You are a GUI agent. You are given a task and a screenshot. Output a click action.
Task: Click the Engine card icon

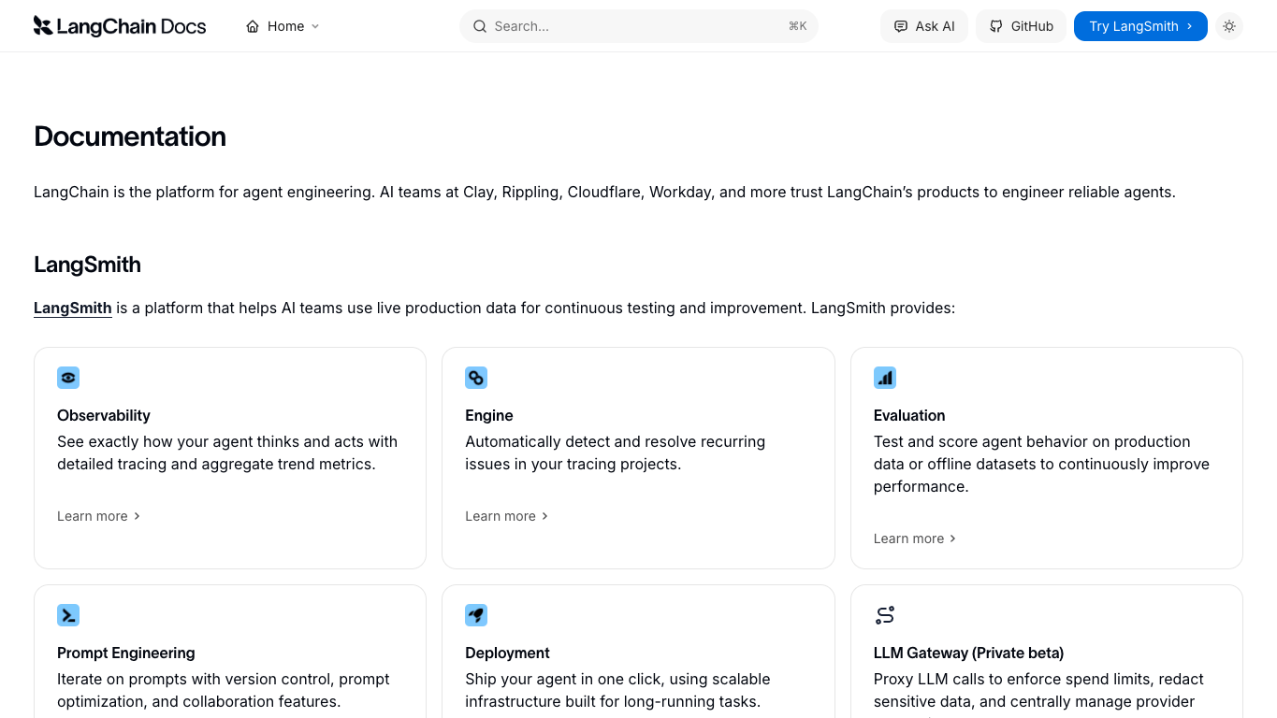(x=476, y=378)
